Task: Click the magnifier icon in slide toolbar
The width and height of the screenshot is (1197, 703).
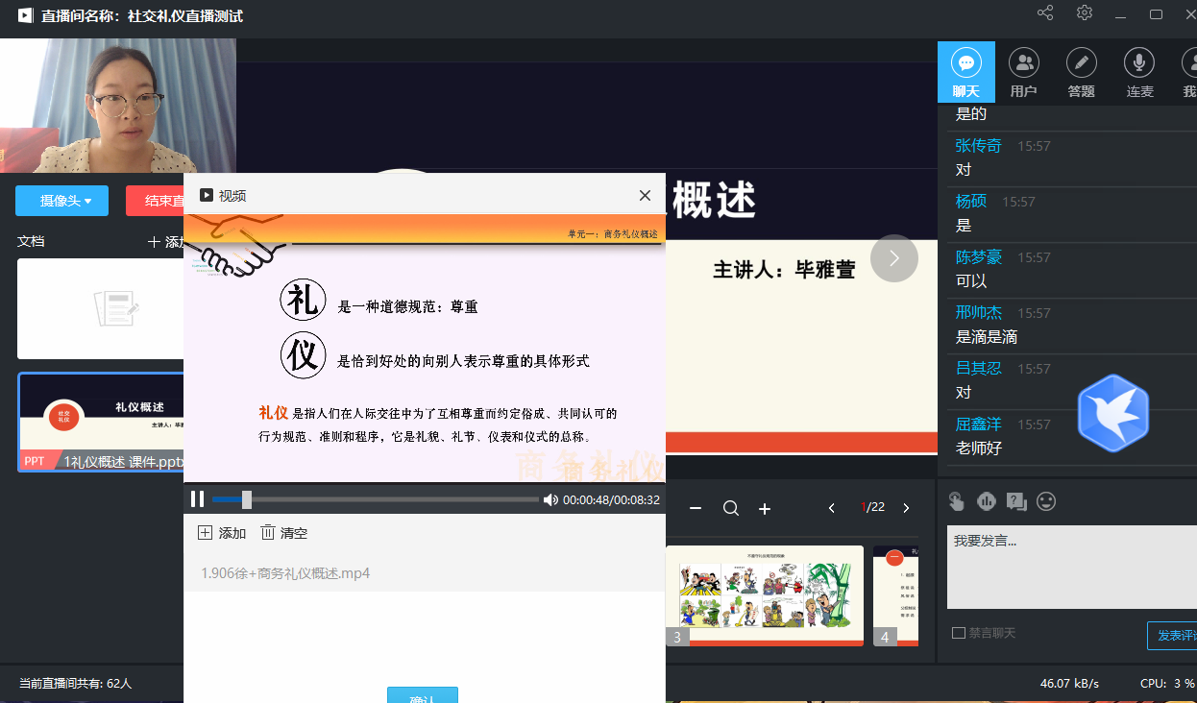Action: [x=731, y=508]
